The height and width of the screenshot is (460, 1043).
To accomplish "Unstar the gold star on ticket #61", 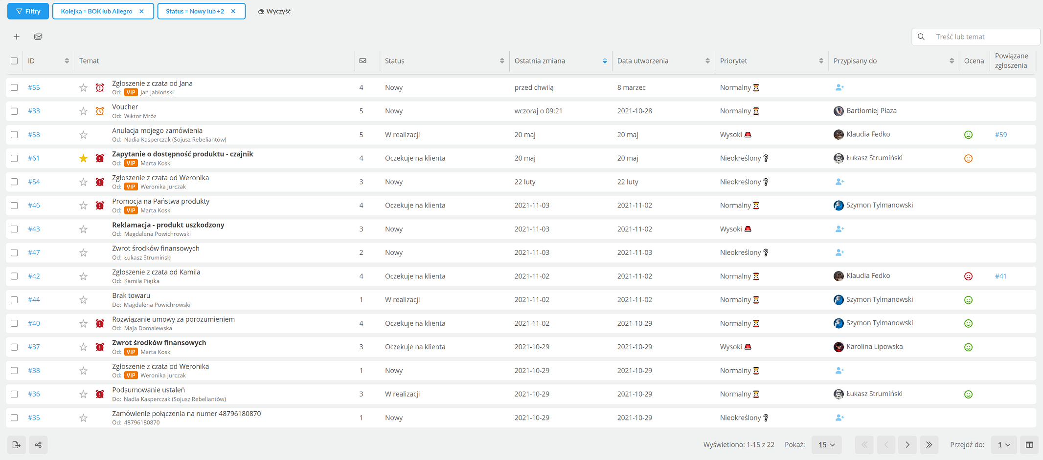I will click(84, 158).
